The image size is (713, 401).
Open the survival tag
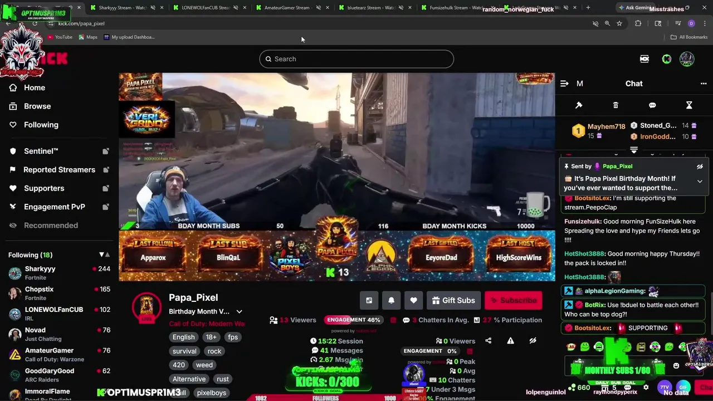coord(184,351)
